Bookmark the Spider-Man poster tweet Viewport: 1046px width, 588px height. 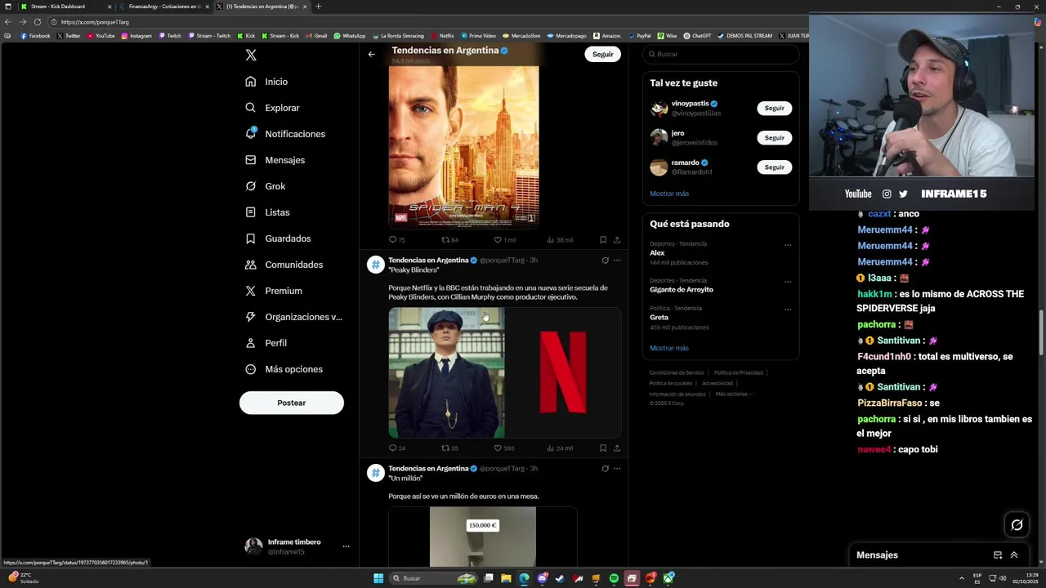point(603,240)
